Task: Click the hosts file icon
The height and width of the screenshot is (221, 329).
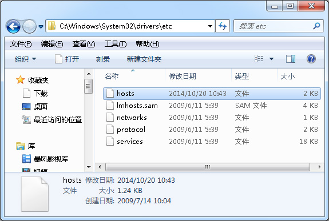Action: [110, 93]
